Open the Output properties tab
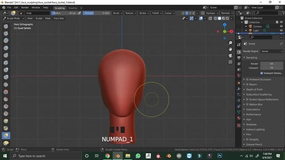Image resolution: width=285 pixels, height=160 pixels. (x=239, y=58)
